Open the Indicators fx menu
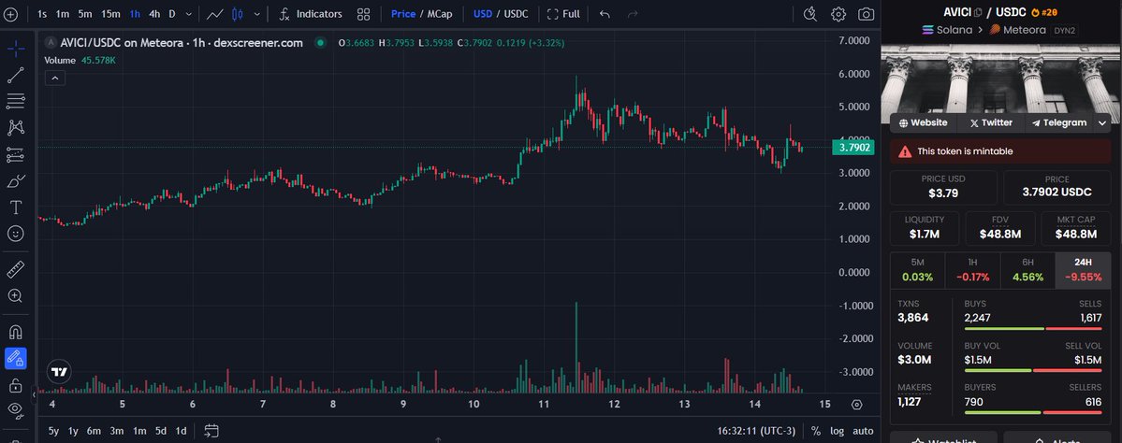 coord(311,14)
